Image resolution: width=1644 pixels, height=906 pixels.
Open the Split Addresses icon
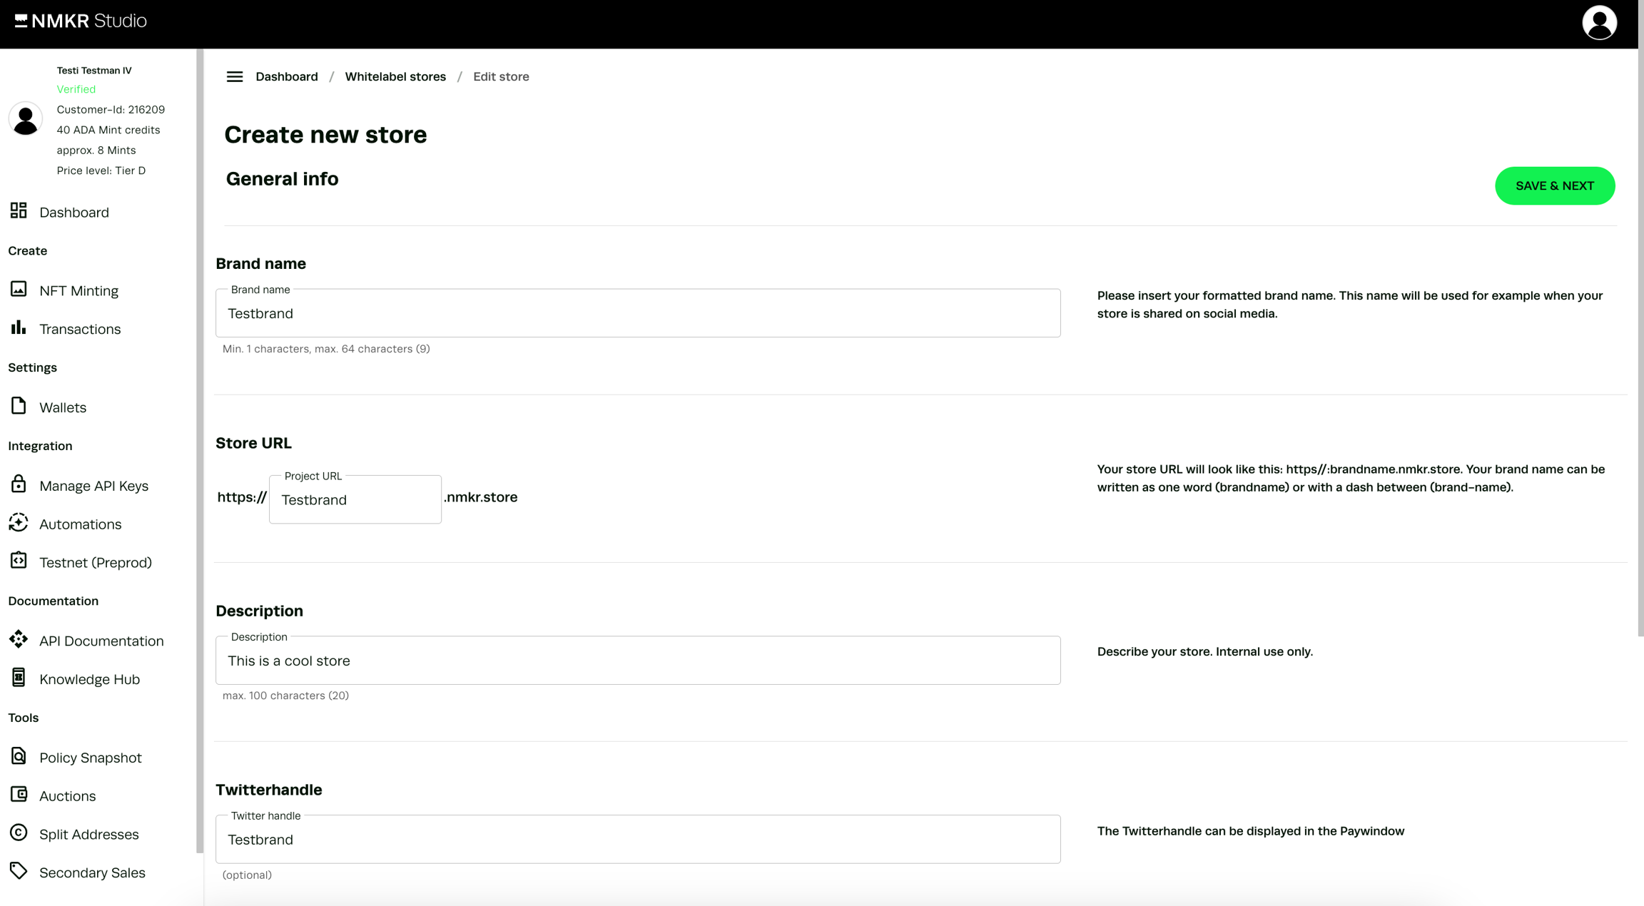click(x=19, y=833)
